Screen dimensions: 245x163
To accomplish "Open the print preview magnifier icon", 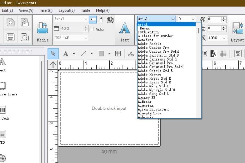I will (25, 37).
